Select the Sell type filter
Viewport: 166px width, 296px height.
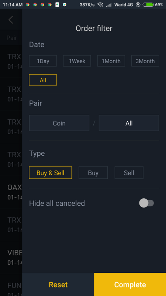click(x=129, y=172)
